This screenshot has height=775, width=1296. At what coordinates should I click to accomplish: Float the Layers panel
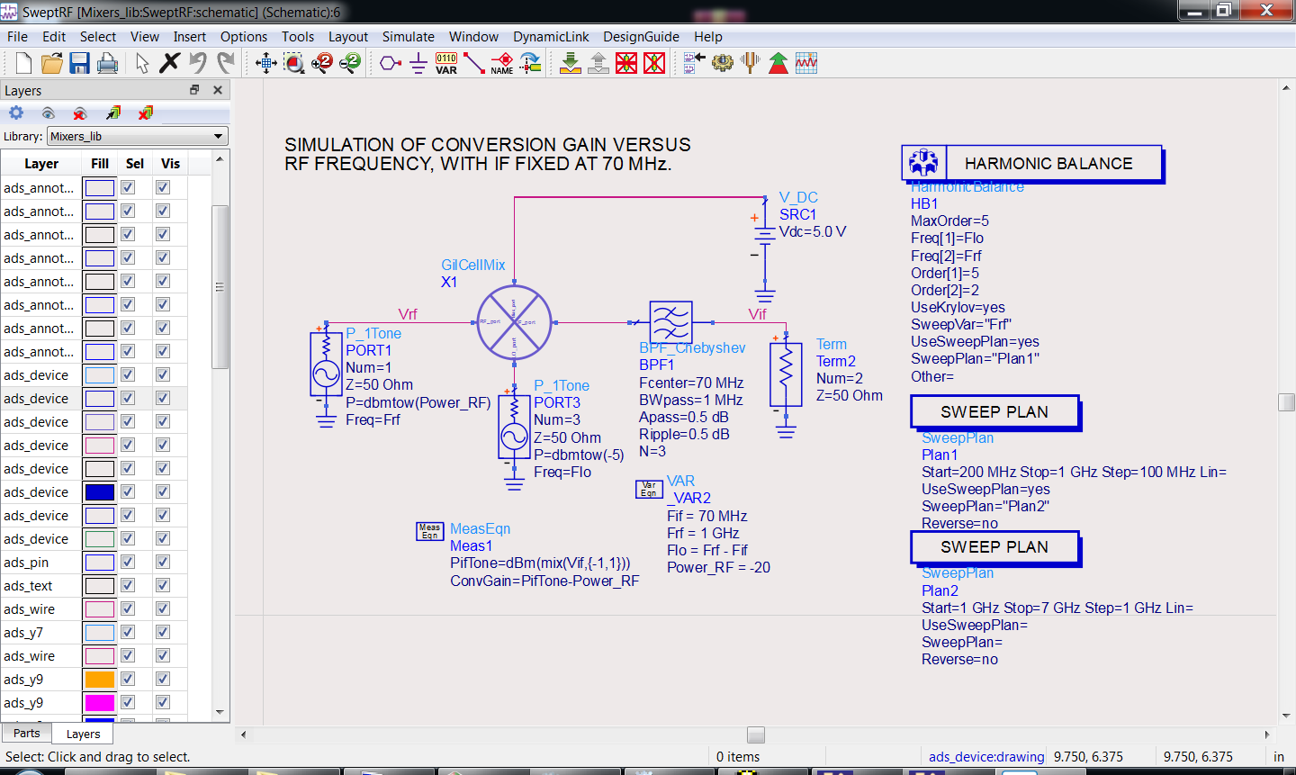[194, 90]
